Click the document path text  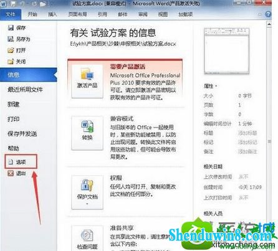pos(123,44)
